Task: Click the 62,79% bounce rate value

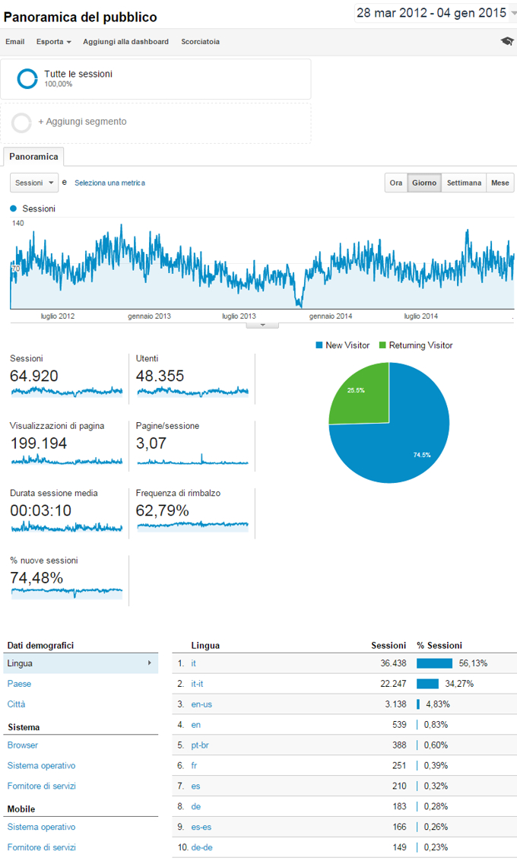Action: tap(162, 510)
